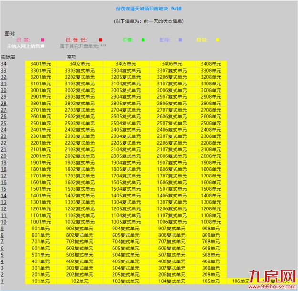Select unit 802复式单元 cell

(x=80, y=235)
